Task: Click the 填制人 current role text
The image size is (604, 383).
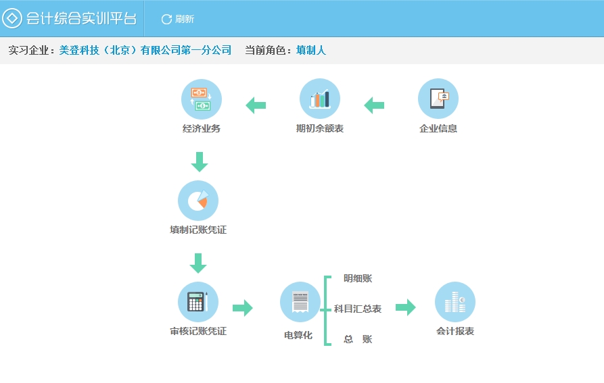Action: (x=311, y=50)
